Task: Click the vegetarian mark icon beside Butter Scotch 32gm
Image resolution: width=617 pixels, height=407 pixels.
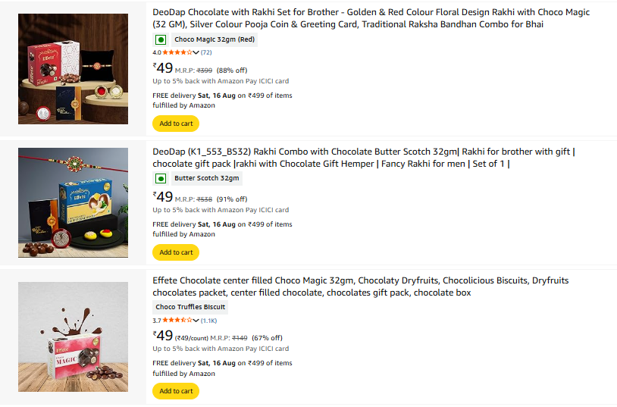Action: point(161,179)
